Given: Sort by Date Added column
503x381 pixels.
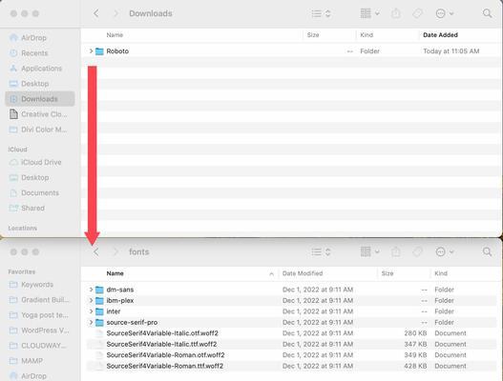Looking at the screenshot, I should [440, 35].
